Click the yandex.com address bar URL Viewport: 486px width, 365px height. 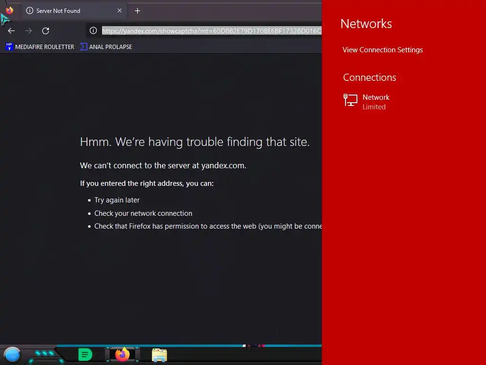point(212,31)
